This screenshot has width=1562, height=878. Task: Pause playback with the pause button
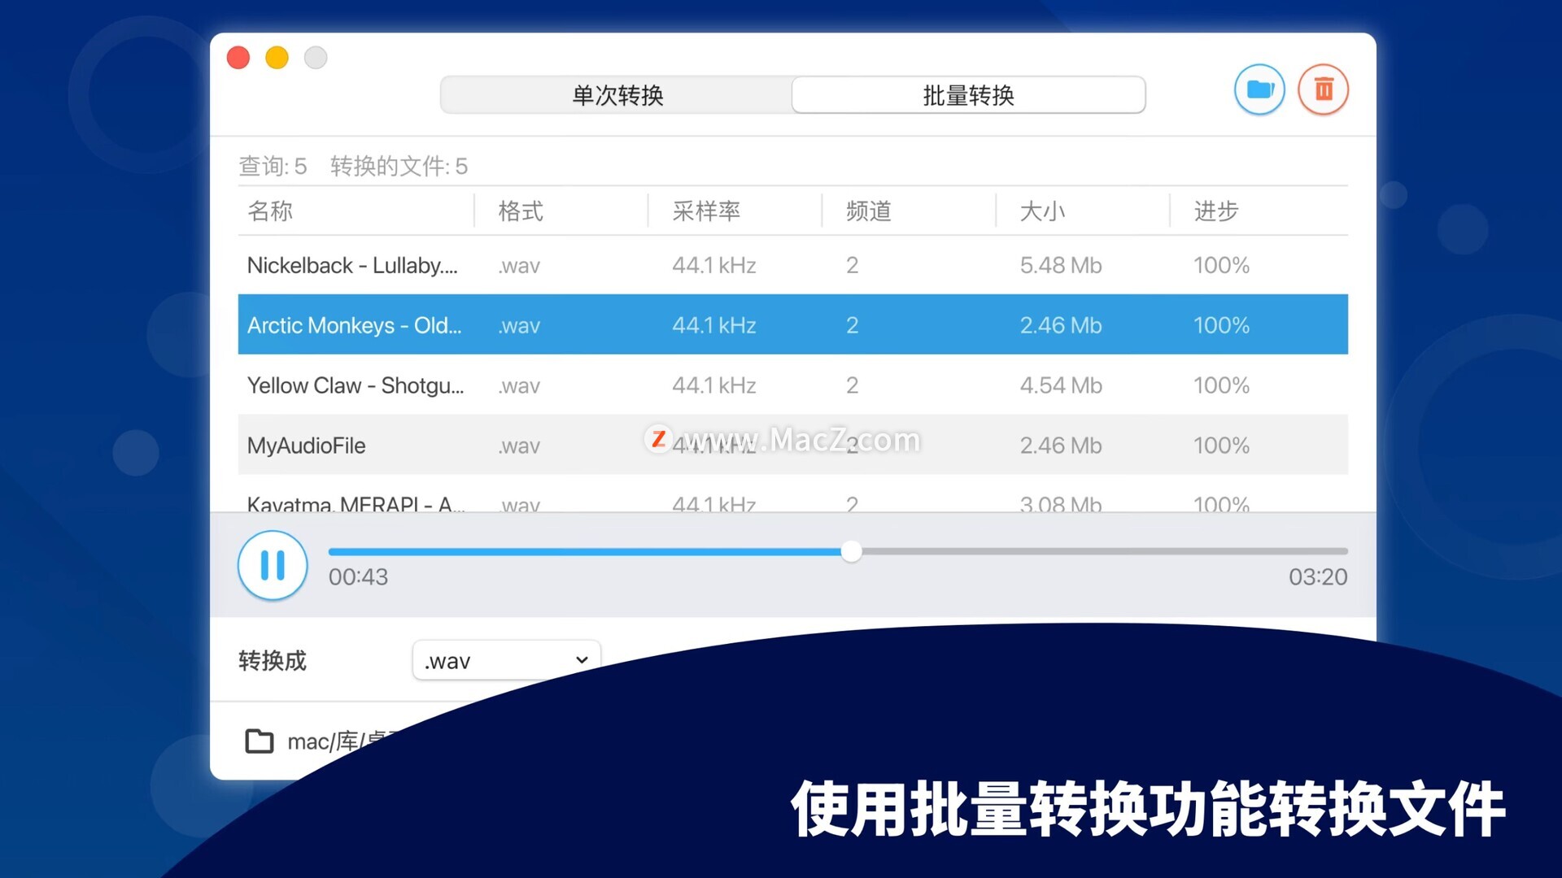click(x=273, y=565)
